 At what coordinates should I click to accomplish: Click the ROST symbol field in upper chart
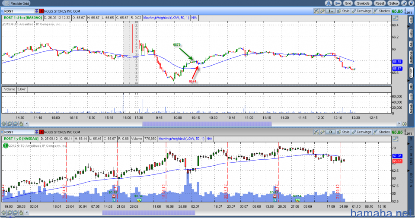(x=19, y=11)
